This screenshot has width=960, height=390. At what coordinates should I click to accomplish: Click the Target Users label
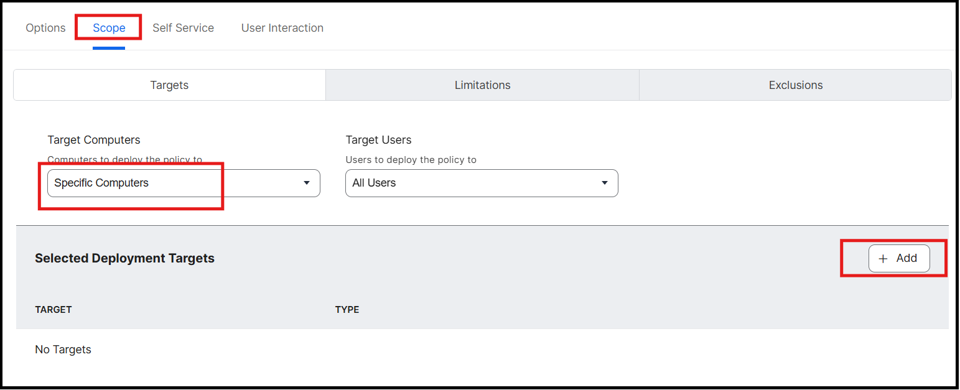point(378,140)
